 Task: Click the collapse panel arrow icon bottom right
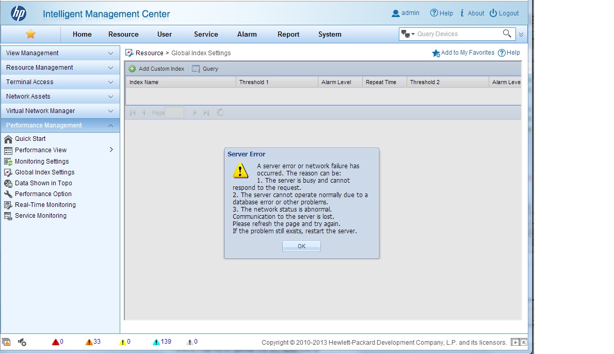point(515,342)
